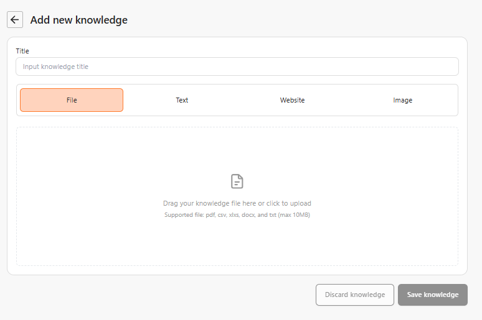The width and height of the screenshot is (482, 320).
Task: Click the Discard knowledge button
Action: click(355, 295)
